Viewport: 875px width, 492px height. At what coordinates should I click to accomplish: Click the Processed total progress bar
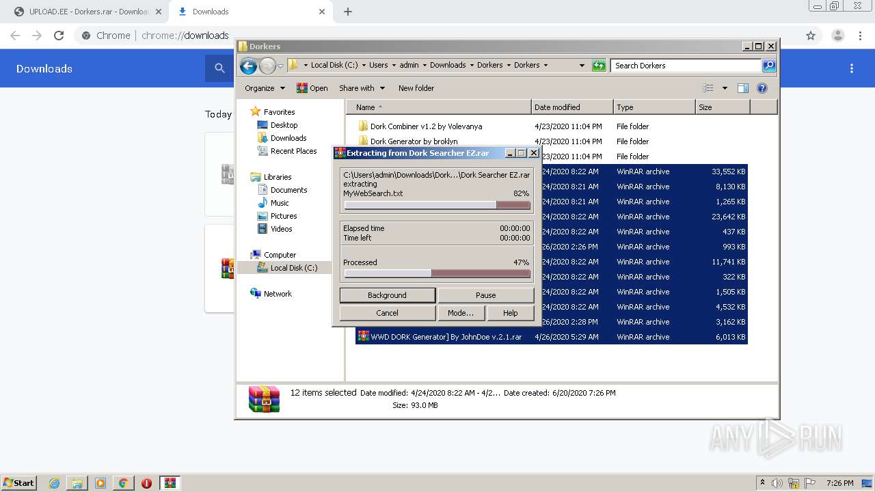point(437,273)
